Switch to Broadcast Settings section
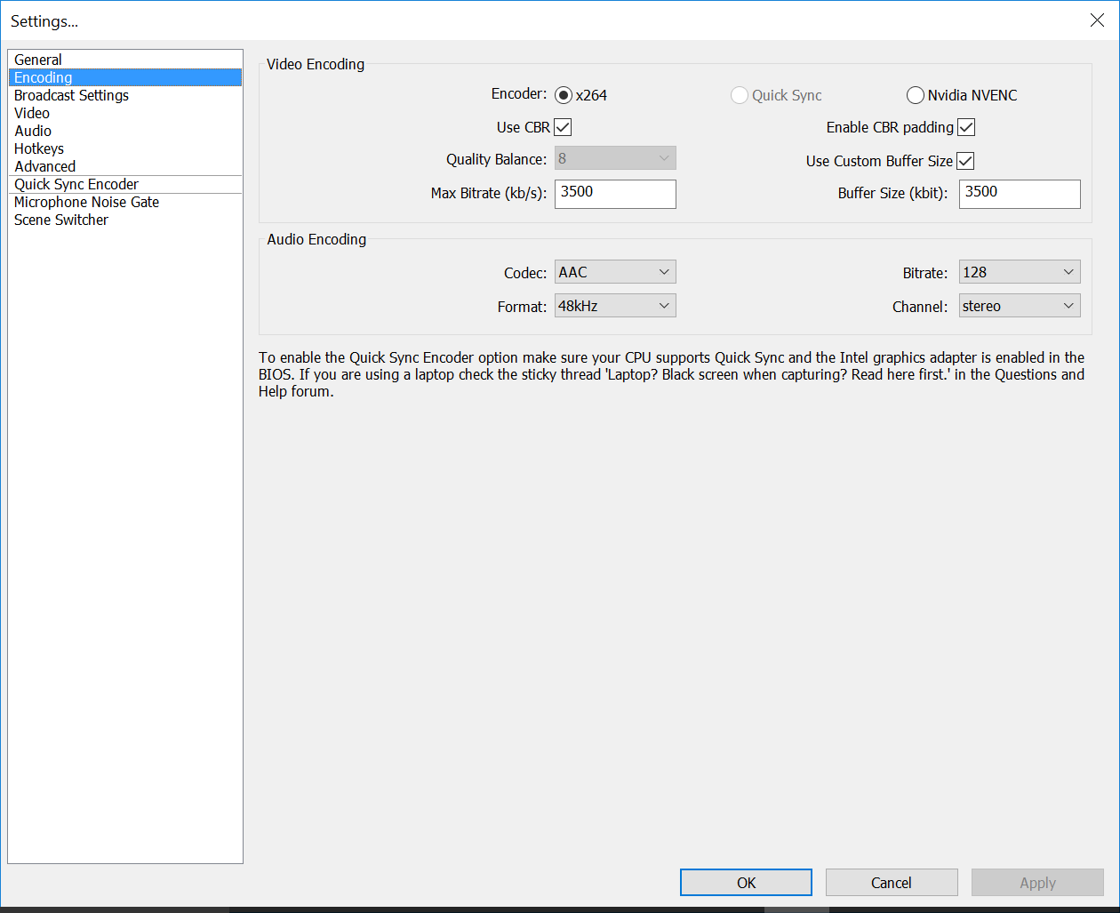Screen dimensions: 1120x913 pyautogui.click(x=71, y=95)
